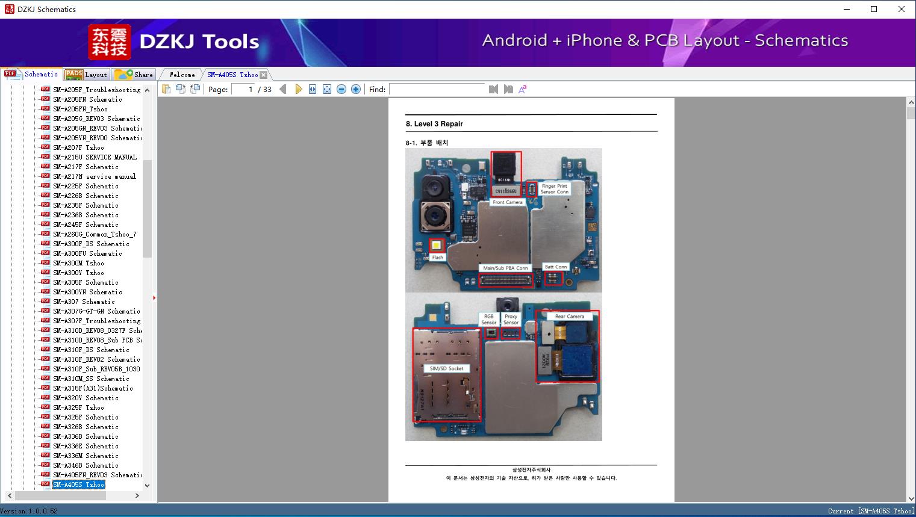Click the page number input field
The width and height of the screenshot is (916, 517).
(x=244, y=89)
